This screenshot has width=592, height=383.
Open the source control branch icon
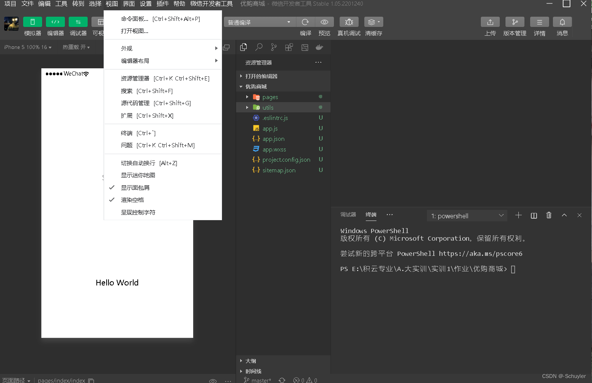[x=274, y=47]
